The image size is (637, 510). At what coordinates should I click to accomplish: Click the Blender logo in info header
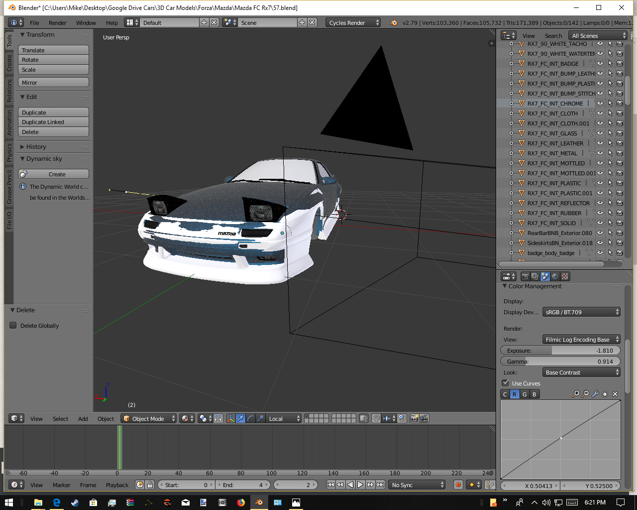(x=394, y=22)
